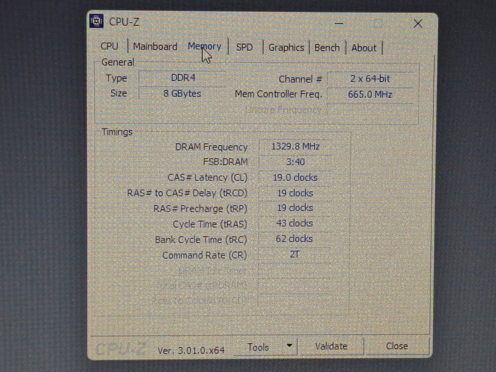This screenshot has width=496, height=372.
Task: Select the Memory tab
Action: pos(205,47)
